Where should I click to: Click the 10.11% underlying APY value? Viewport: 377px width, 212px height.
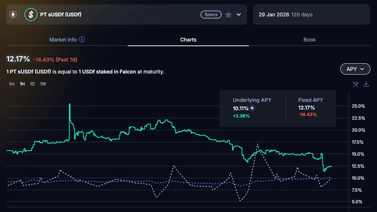coord(241,108)
